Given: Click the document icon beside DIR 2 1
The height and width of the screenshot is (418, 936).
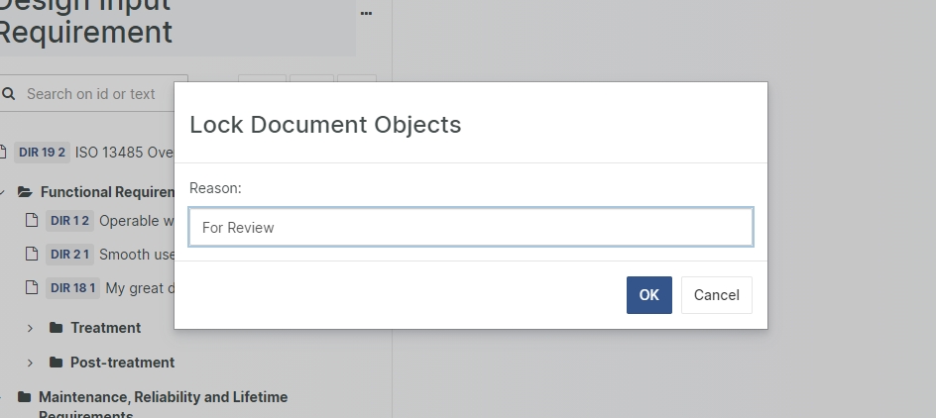Looking at the screenshot, I should (x=32, y=255).
